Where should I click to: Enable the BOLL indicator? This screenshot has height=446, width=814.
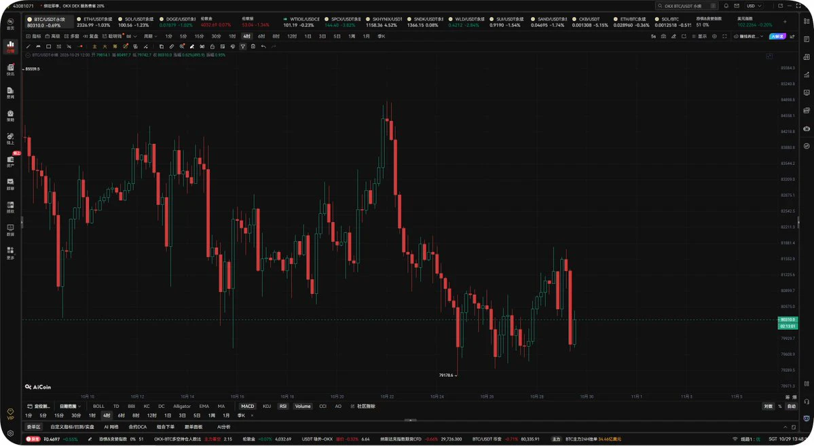pos(98,406)
